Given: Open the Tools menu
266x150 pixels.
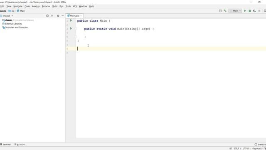Looking at the screenshot, I should click(x=68, y=6).
